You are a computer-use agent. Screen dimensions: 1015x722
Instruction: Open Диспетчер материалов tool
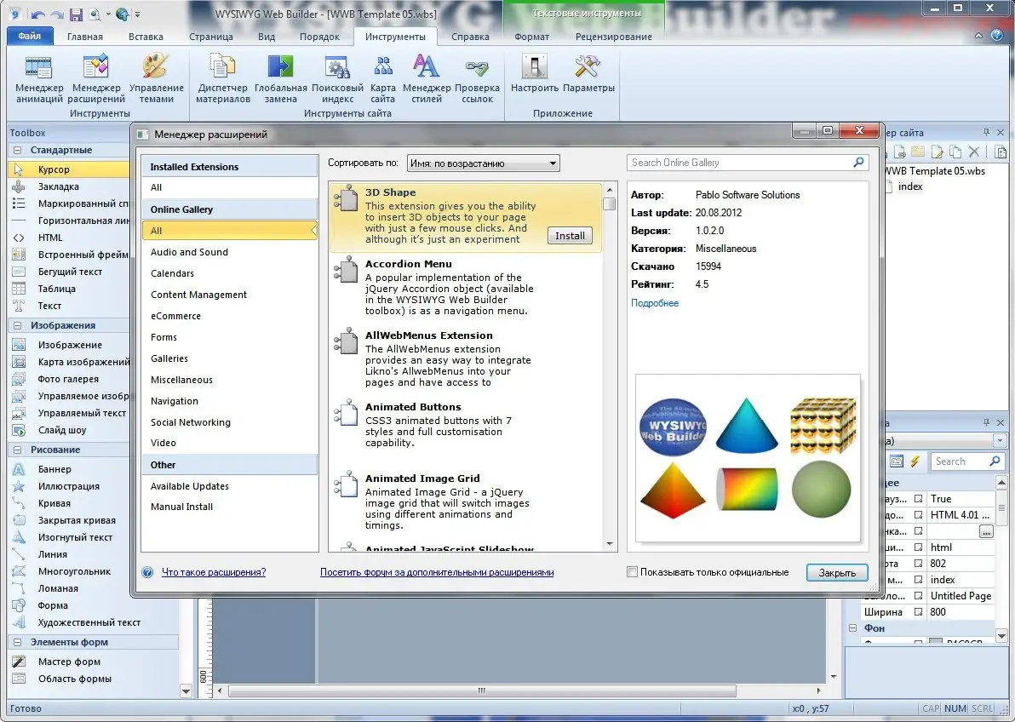coord(223,79)
